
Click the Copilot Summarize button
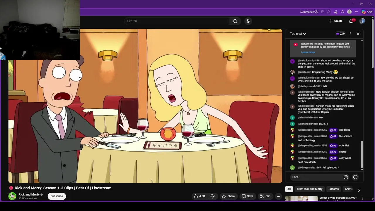click(x=309, y=12)
